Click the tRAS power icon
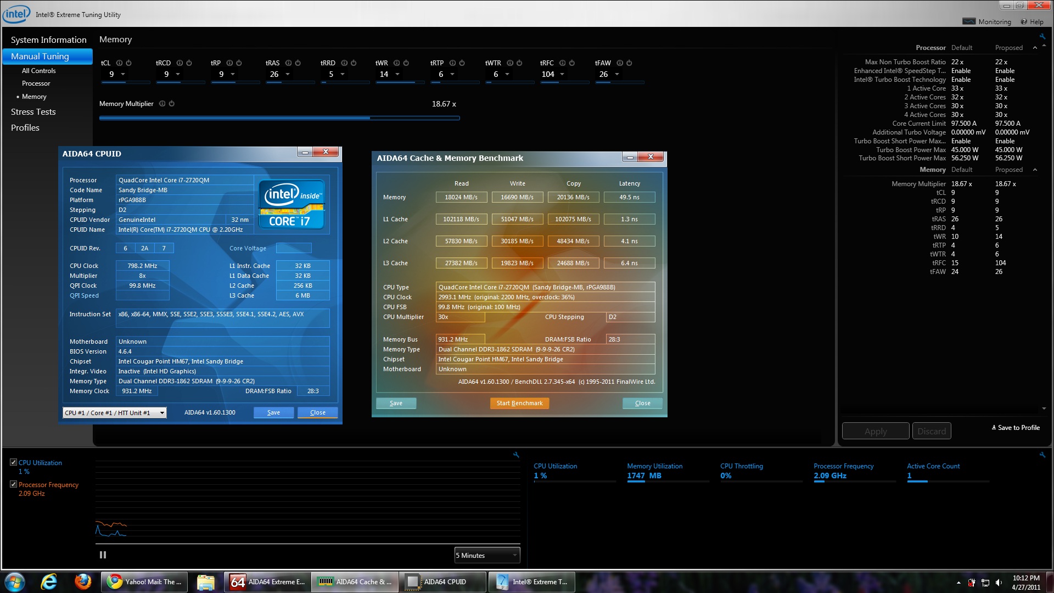Screen dimensions: 1054x593 298,63
